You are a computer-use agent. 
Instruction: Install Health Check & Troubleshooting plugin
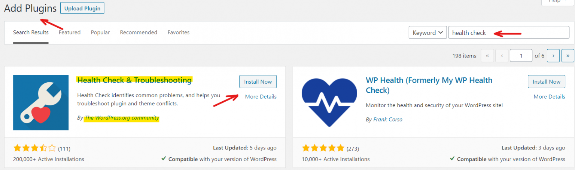pyautogui.click(x=258, y=81)
